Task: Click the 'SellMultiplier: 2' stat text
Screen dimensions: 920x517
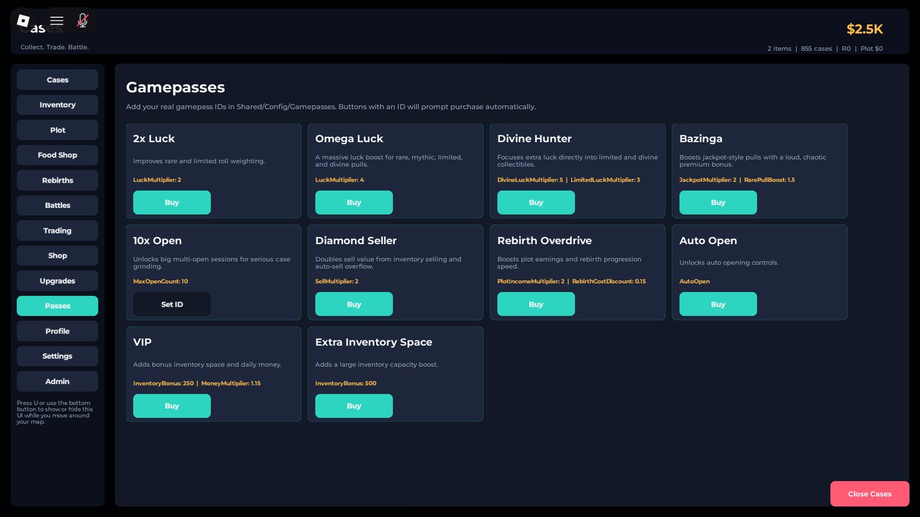Action: click(337, 281)
